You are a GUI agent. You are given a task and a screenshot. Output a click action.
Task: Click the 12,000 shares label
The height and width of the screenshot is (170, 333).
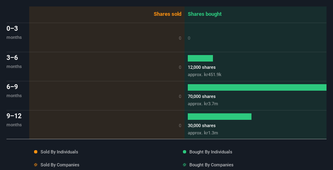click(x=202, y=67)
